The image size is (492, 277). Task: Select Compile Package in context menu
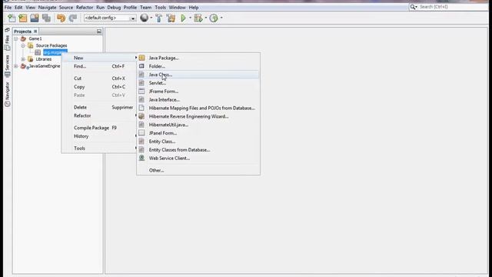pos(99,128)
